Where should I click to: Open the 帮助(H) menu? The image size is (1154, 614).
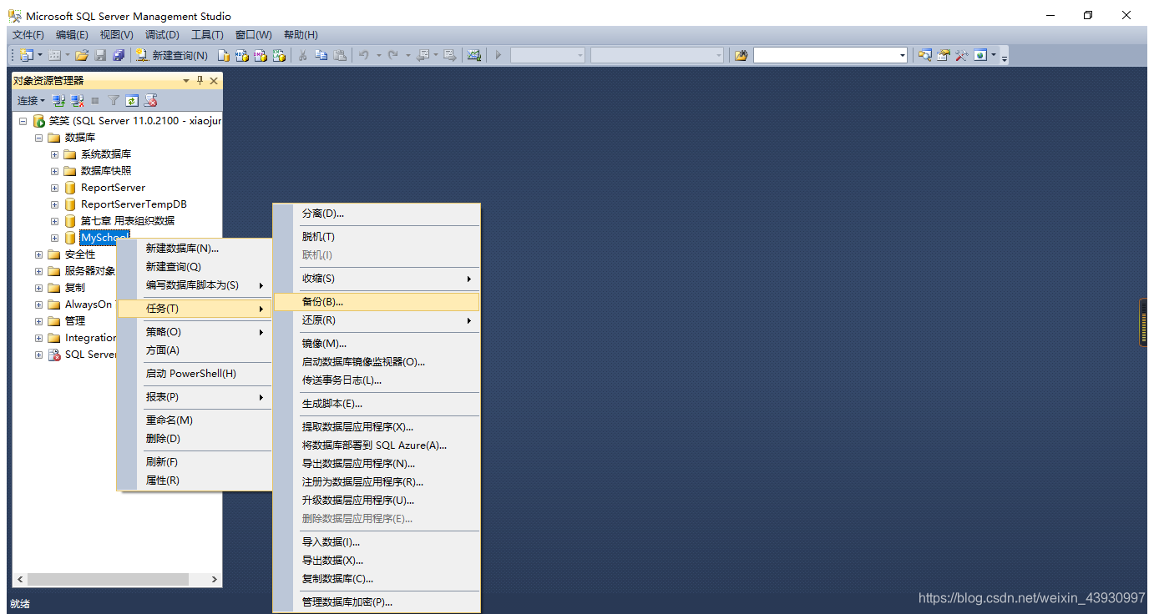[x=301, y=34]
